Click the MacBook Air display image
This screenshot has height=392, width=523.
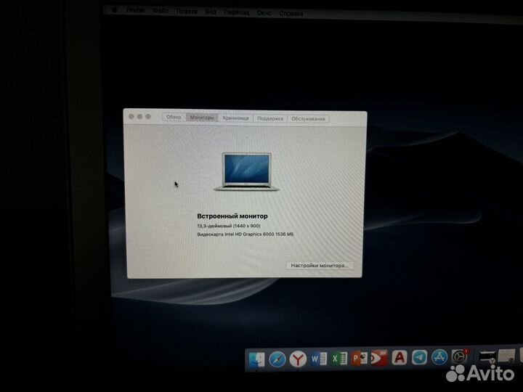pyautogui.click(x=246, y=172)
